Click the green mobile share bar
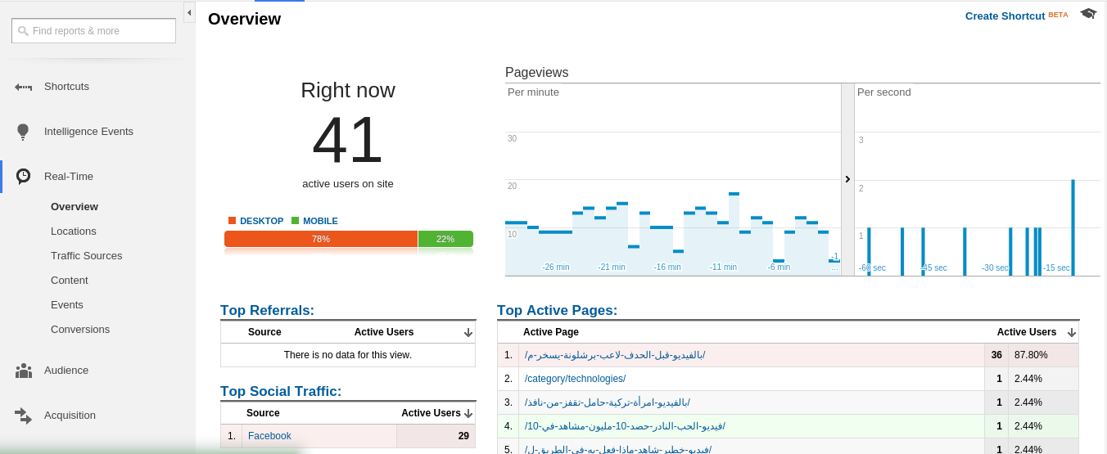The height and width of the screenshot is (454, 1107). coord(445,239)
